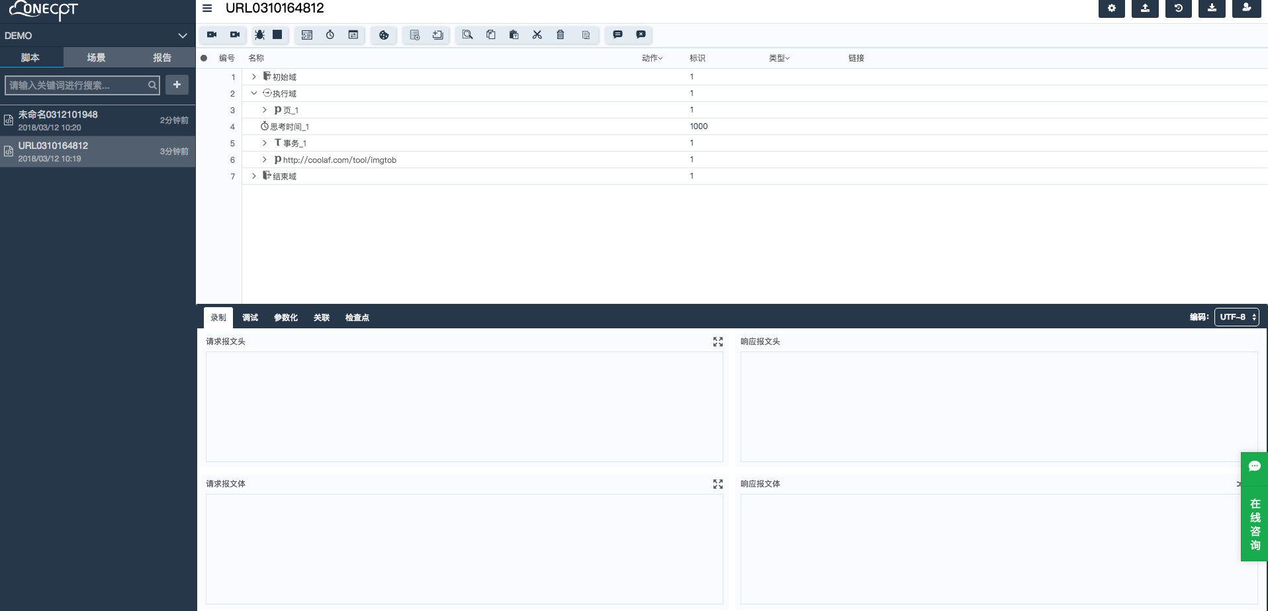
Task: Click the cookie icon in the toolbar
Action: 384,35
